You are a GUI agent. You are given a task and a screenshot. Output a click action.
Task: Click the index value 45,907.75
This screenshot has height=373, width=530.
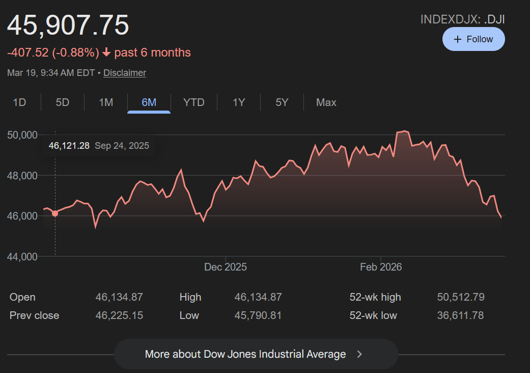pyautogui.click(x=68, y=25)
